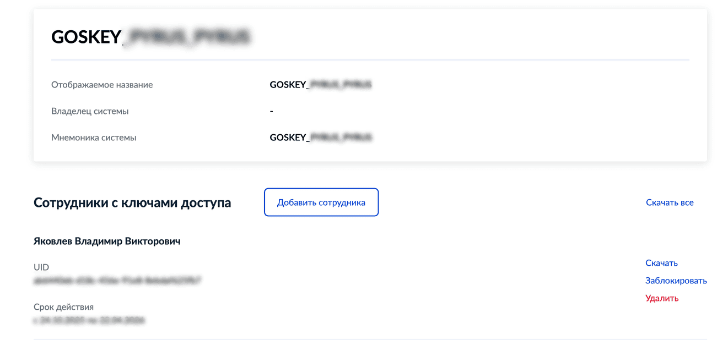Open the "Скачать все" link
728x340 pixels.
point(669,202)
